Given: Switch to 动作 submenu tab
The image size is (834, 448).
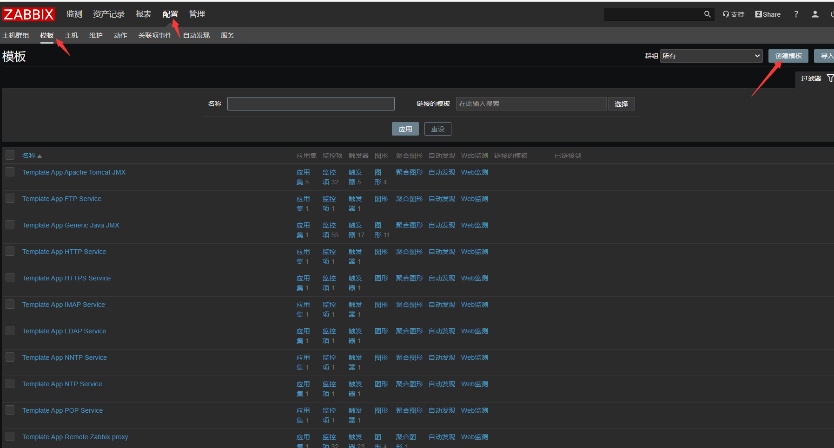Looking at the screenshot, I should 120,35.
